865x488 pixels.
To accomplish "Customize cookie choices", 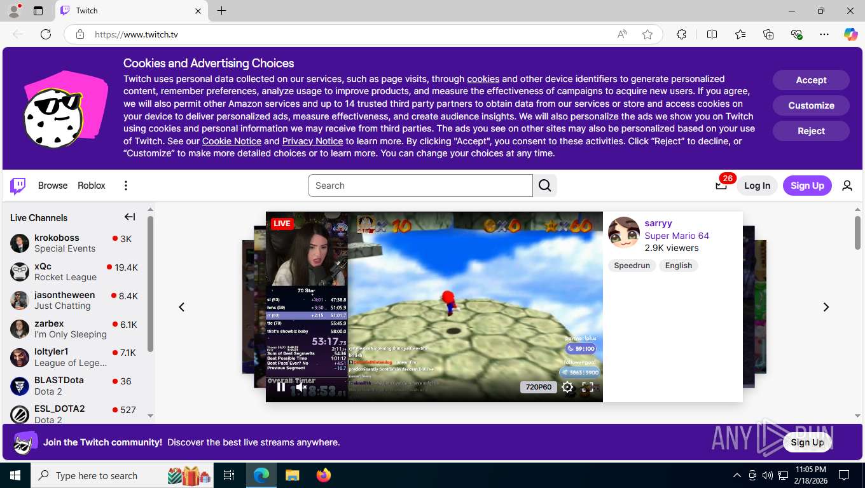I will (x=811, y=105).
